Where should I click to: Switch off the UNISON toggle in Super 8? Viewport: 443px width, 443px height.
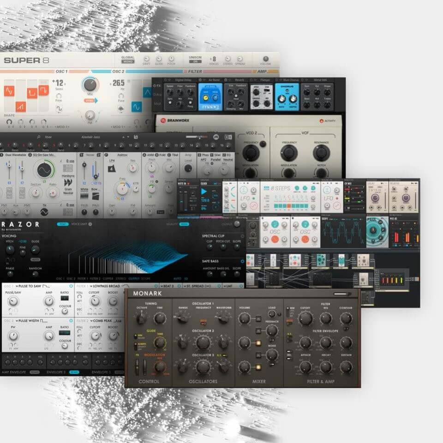click(196, 60)
